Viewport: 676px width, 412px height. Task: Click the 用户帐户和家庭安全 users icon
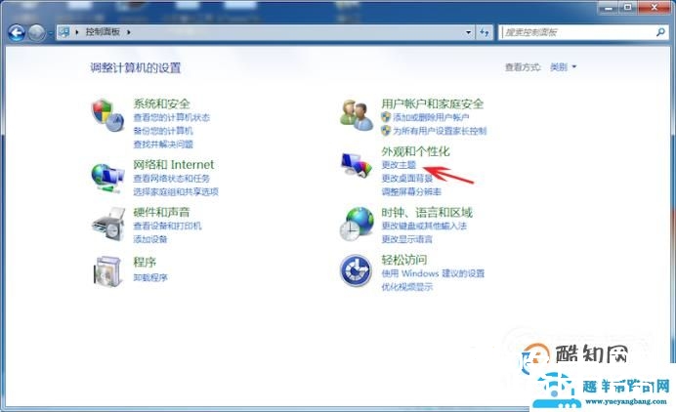coord(357,115)
